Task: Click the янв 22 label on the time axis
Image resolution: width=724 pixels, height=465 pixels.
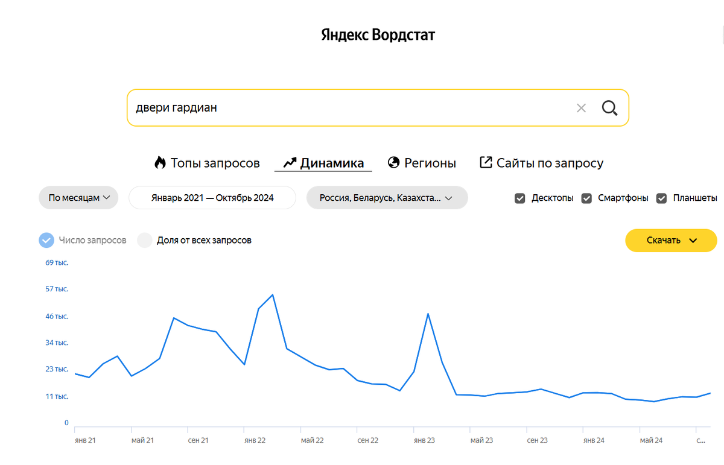Action: 255,441
